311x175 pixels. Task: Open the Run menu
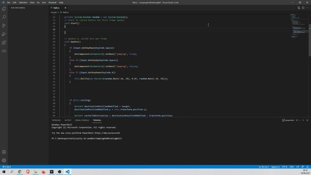click(44, 2)
